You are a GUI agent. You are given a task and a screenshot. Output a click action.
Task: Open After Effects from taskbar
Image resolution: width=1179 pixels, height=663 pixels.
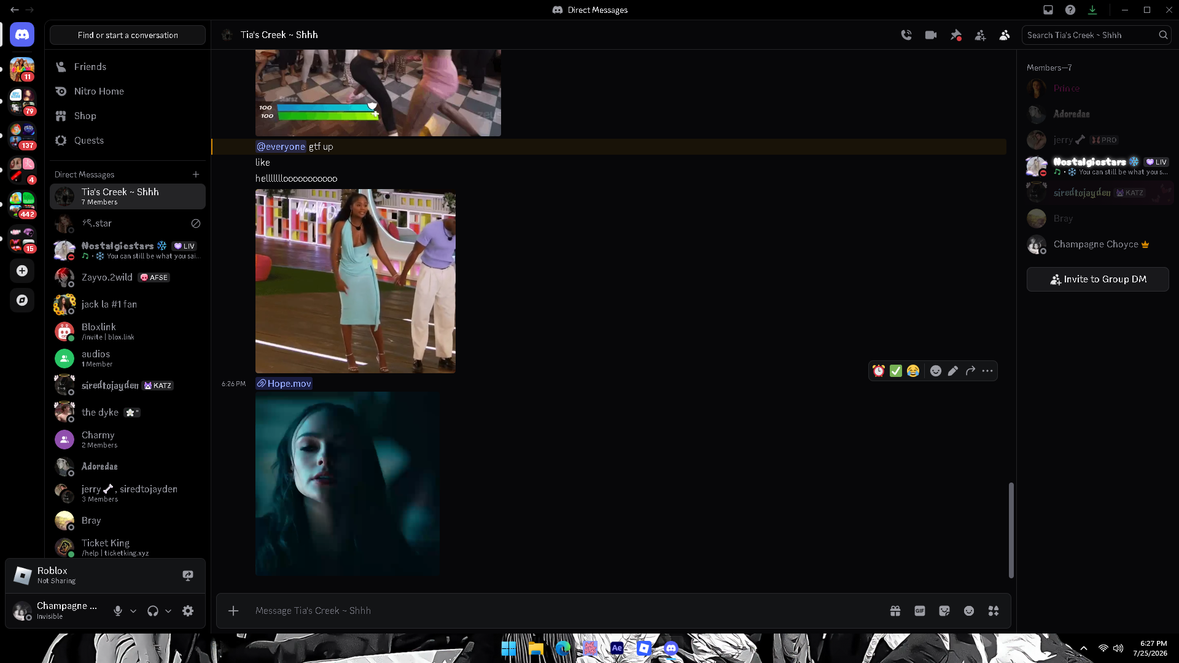tap(617, 648)
